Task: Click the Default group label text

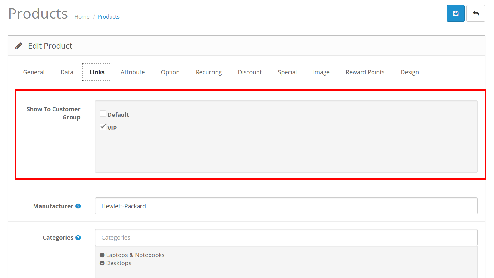Action: 118,115
